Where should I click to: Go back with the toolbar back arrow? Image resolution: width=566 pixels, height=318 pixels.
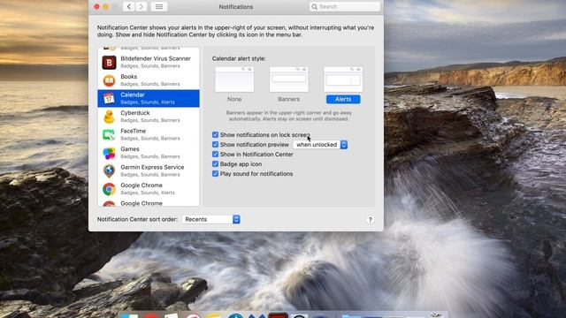point(129,6)
